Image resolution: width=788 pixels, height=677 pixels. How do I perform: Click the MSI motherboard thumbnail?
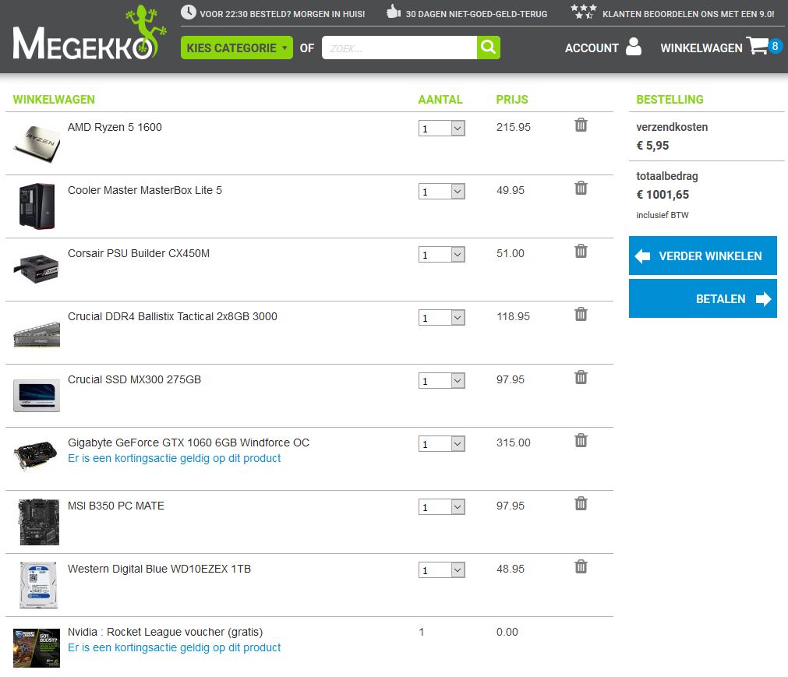coord(39,522)
